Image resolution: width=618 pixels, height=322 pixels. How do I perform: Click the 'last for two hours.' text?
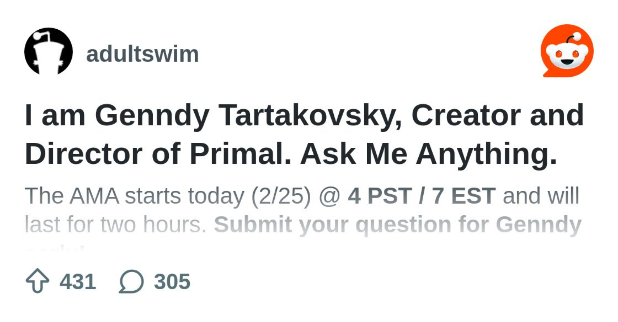[115, 224]
